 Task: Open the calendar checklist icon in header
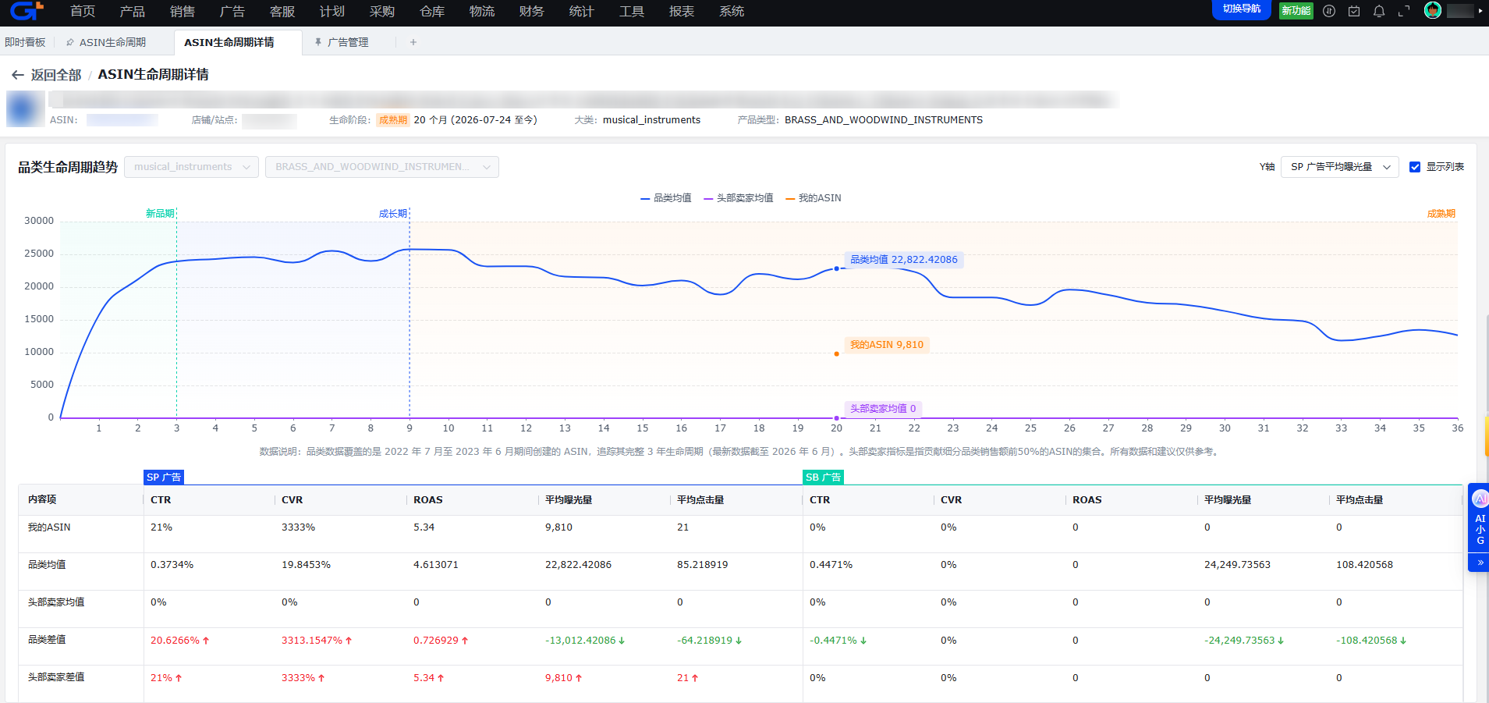pyautogui.click(x=1354, y=11)
